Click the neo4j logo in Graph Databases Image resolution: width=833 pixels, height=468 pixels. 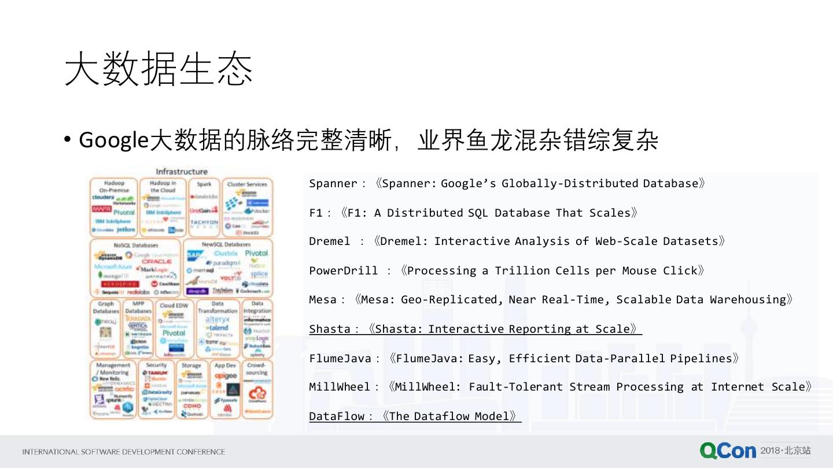pyautogui.click(x=105, y=321)
